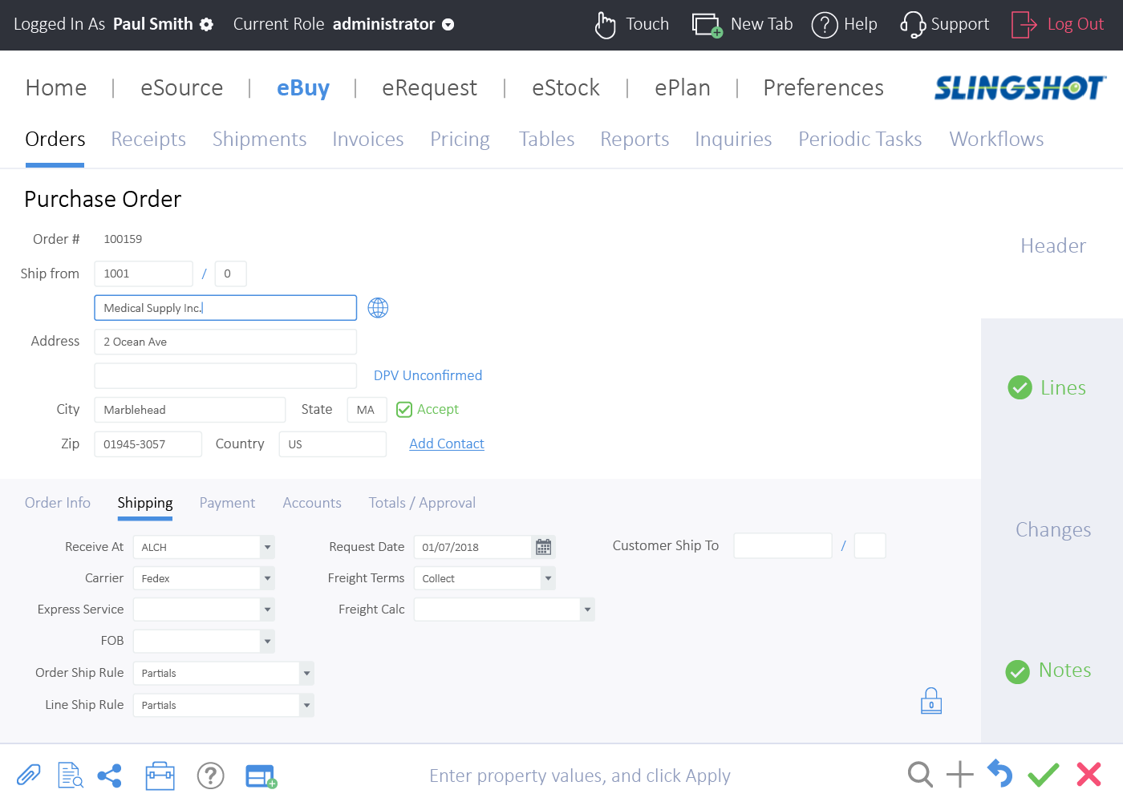Click the red X cancel icon
The width and height of the screenshot is (1123, 806).
click(1089, 775)
